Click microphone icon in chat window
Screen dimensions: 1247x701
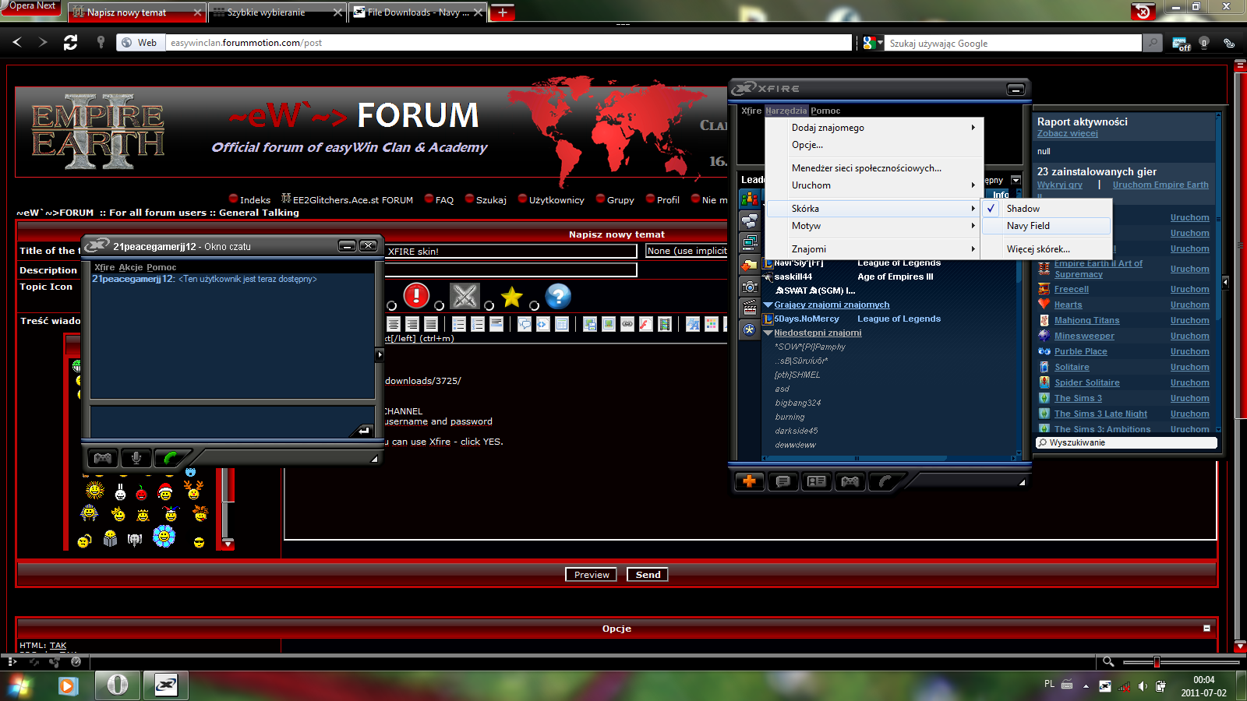coord(136,458)
